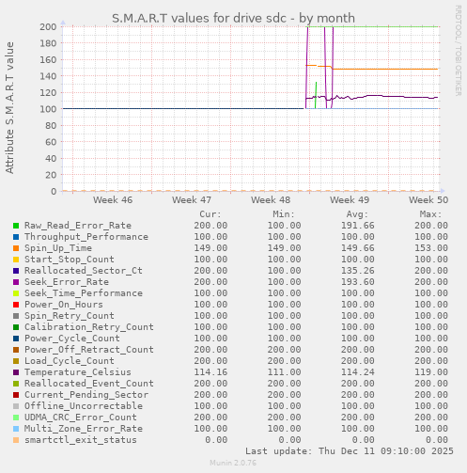Click the Max: column header

[430, 214]
